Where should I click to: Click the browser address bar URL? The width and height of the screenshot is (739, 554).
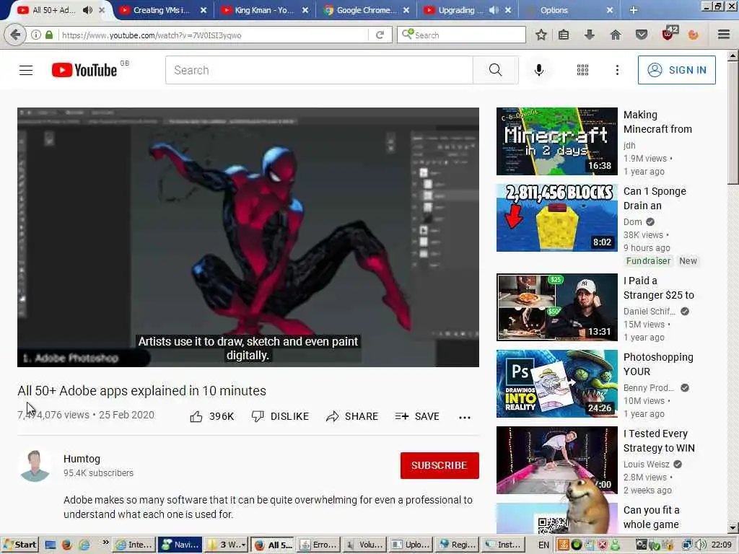click(152, 35)
